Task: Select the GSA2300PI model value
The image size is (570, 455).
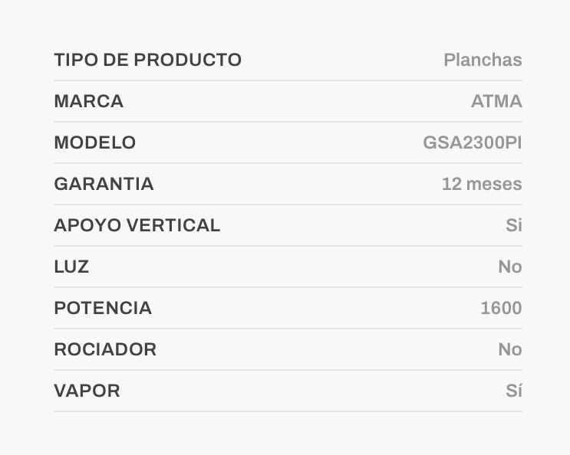Action: click(x=473, y=142)
